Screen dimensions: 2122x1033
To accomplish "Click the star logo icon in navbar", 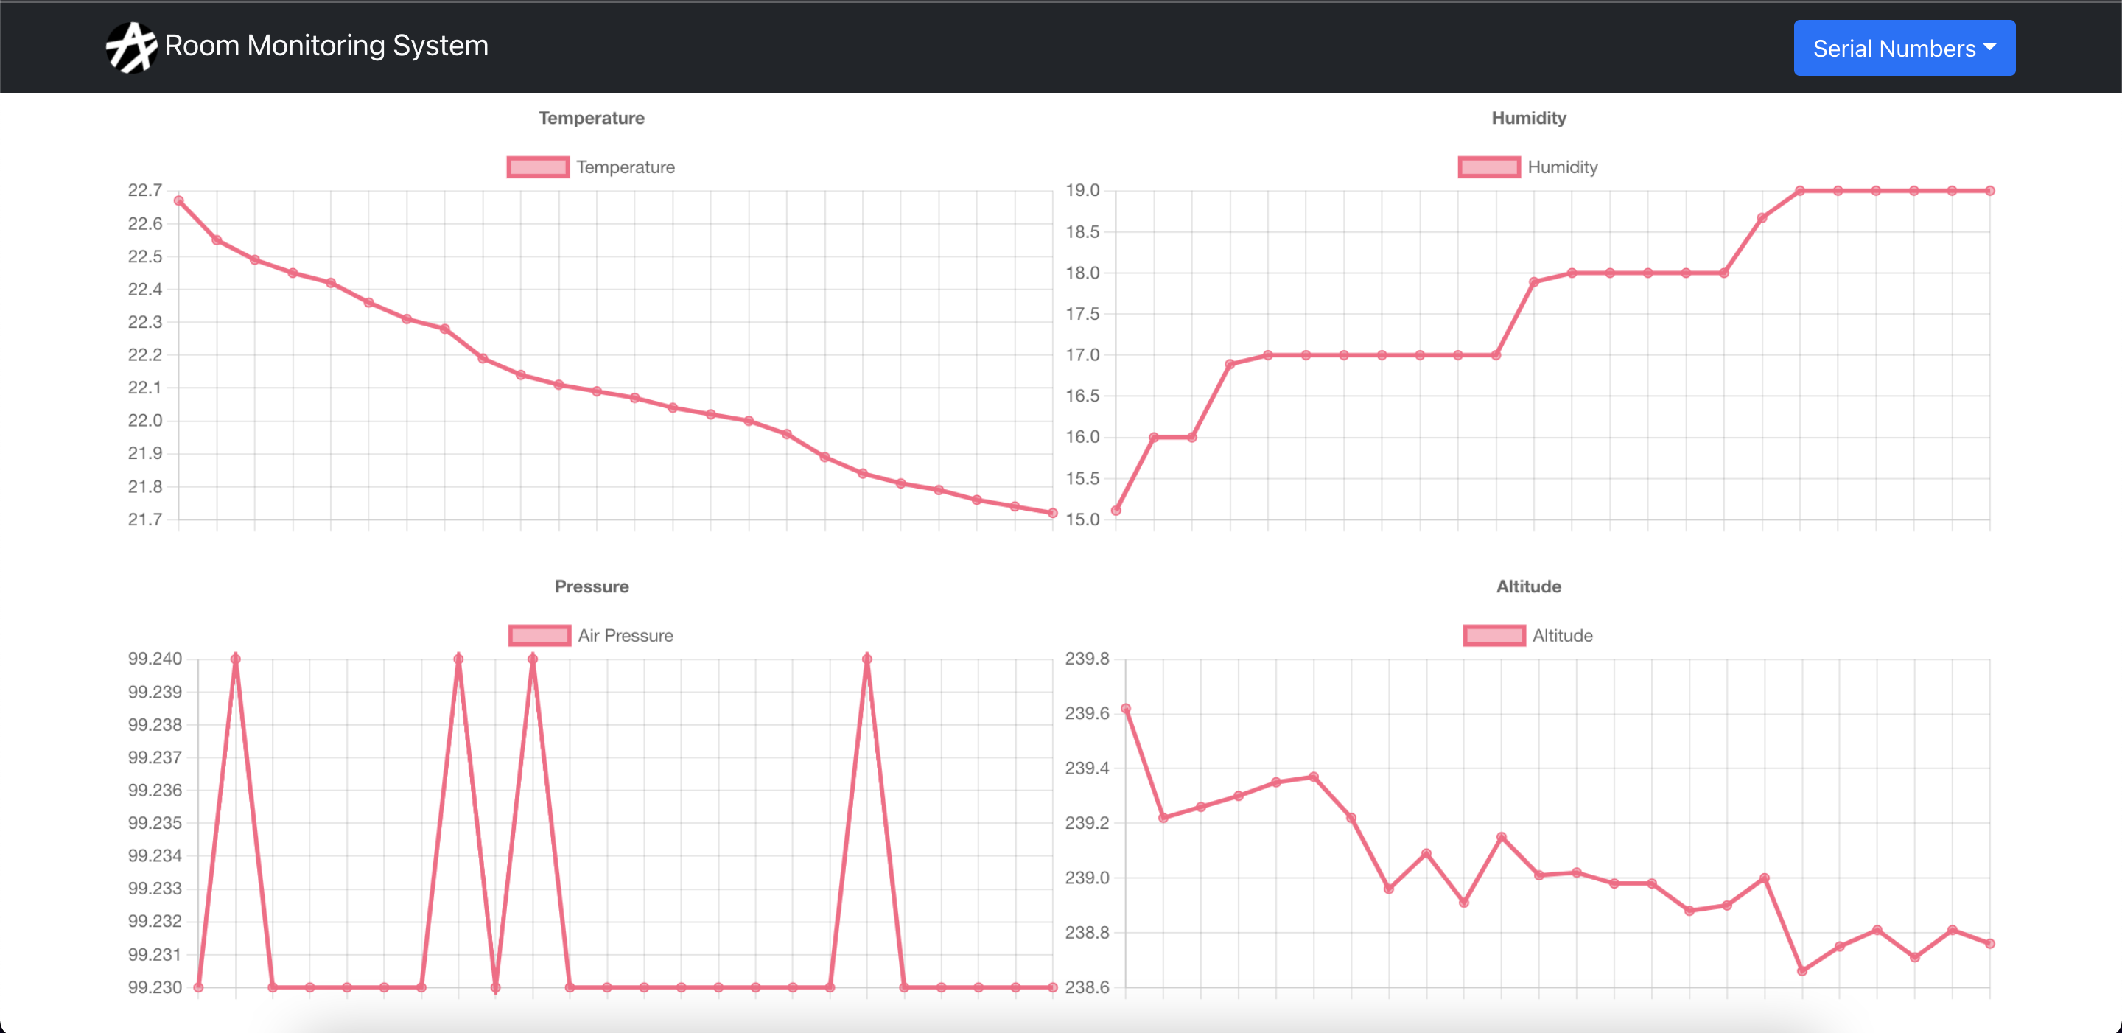I will 131,47.
